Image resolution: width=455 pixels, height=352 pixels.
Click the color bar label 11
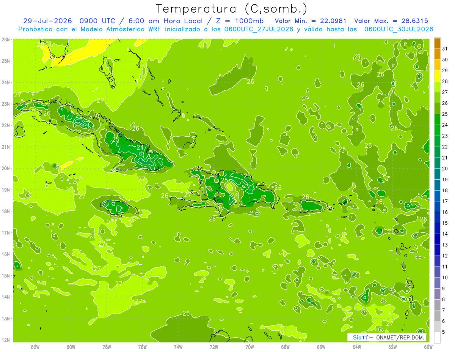point(445,267)
